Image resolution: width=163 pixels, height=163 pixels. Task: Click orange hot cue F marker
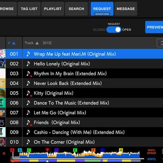tap(93, 150)
